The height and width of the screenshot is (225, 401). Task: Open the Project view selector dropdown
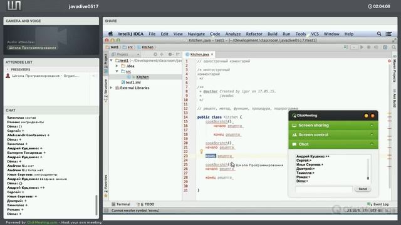click(x=125, y=54)
